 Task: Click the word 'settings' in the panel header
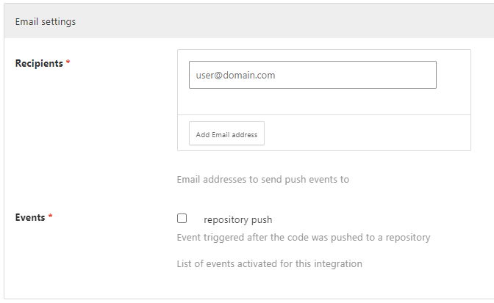[59, 21]
